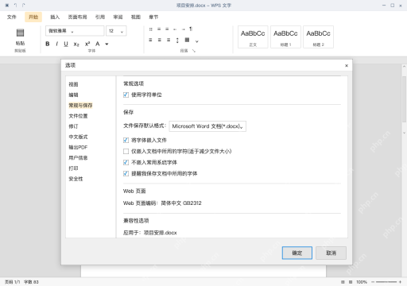The image size is (407, 286).
Task: Toggle Bold in the WPS ribbon
Action: 48,44
